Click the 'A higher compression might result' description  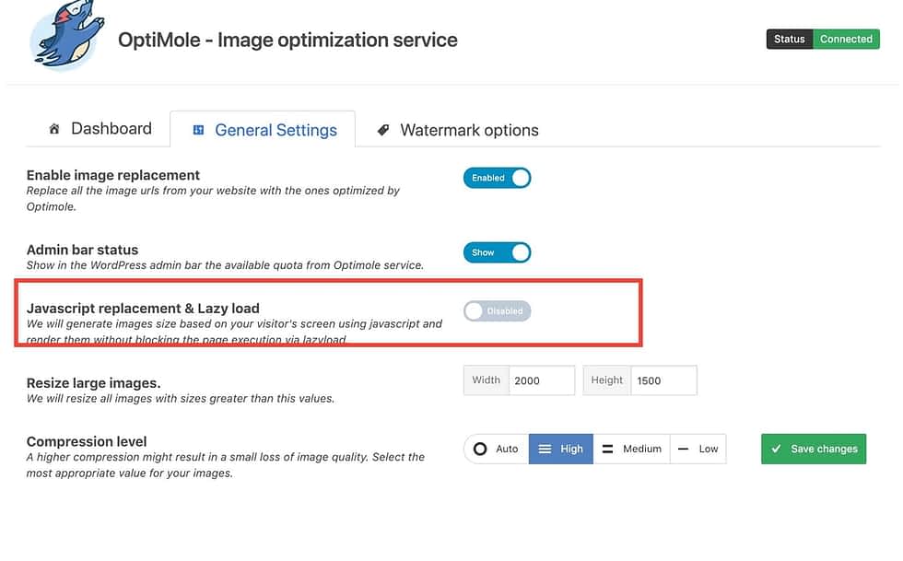(x=226, y=465)
